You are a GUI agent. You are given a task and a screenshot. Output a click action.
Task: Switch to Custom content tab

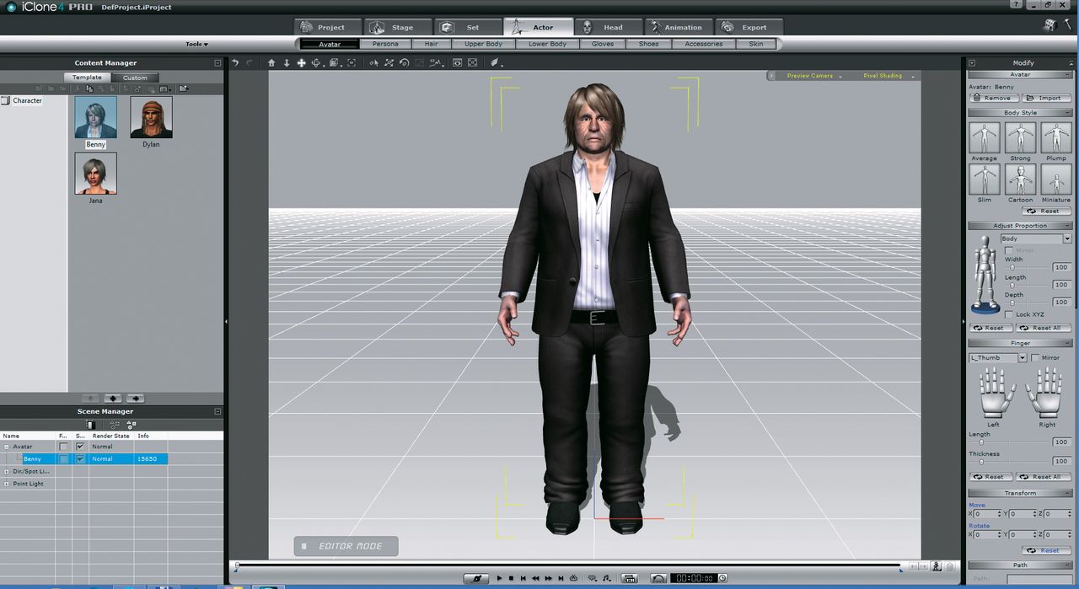click(x=135, y=78)
